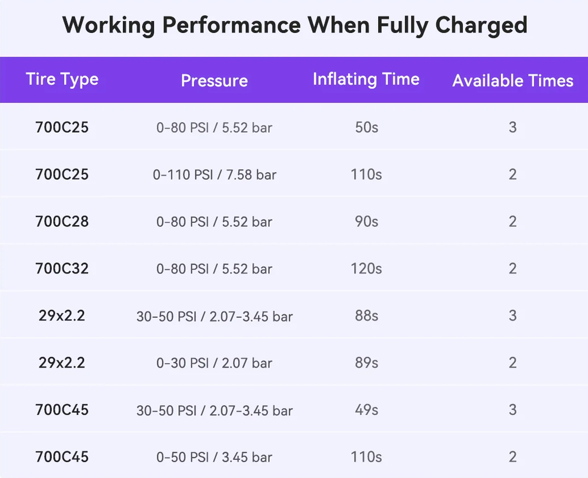Select the pressure cell in the 49s row
Image resolution: width=588 pixels, height=478 pixels.
214,410
